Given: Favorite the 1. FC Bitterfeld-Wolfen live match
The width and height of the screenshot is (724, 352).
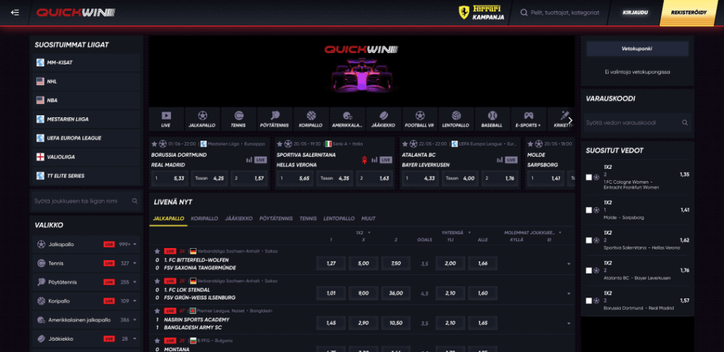Looking at the screenshot, I should 157,252.
